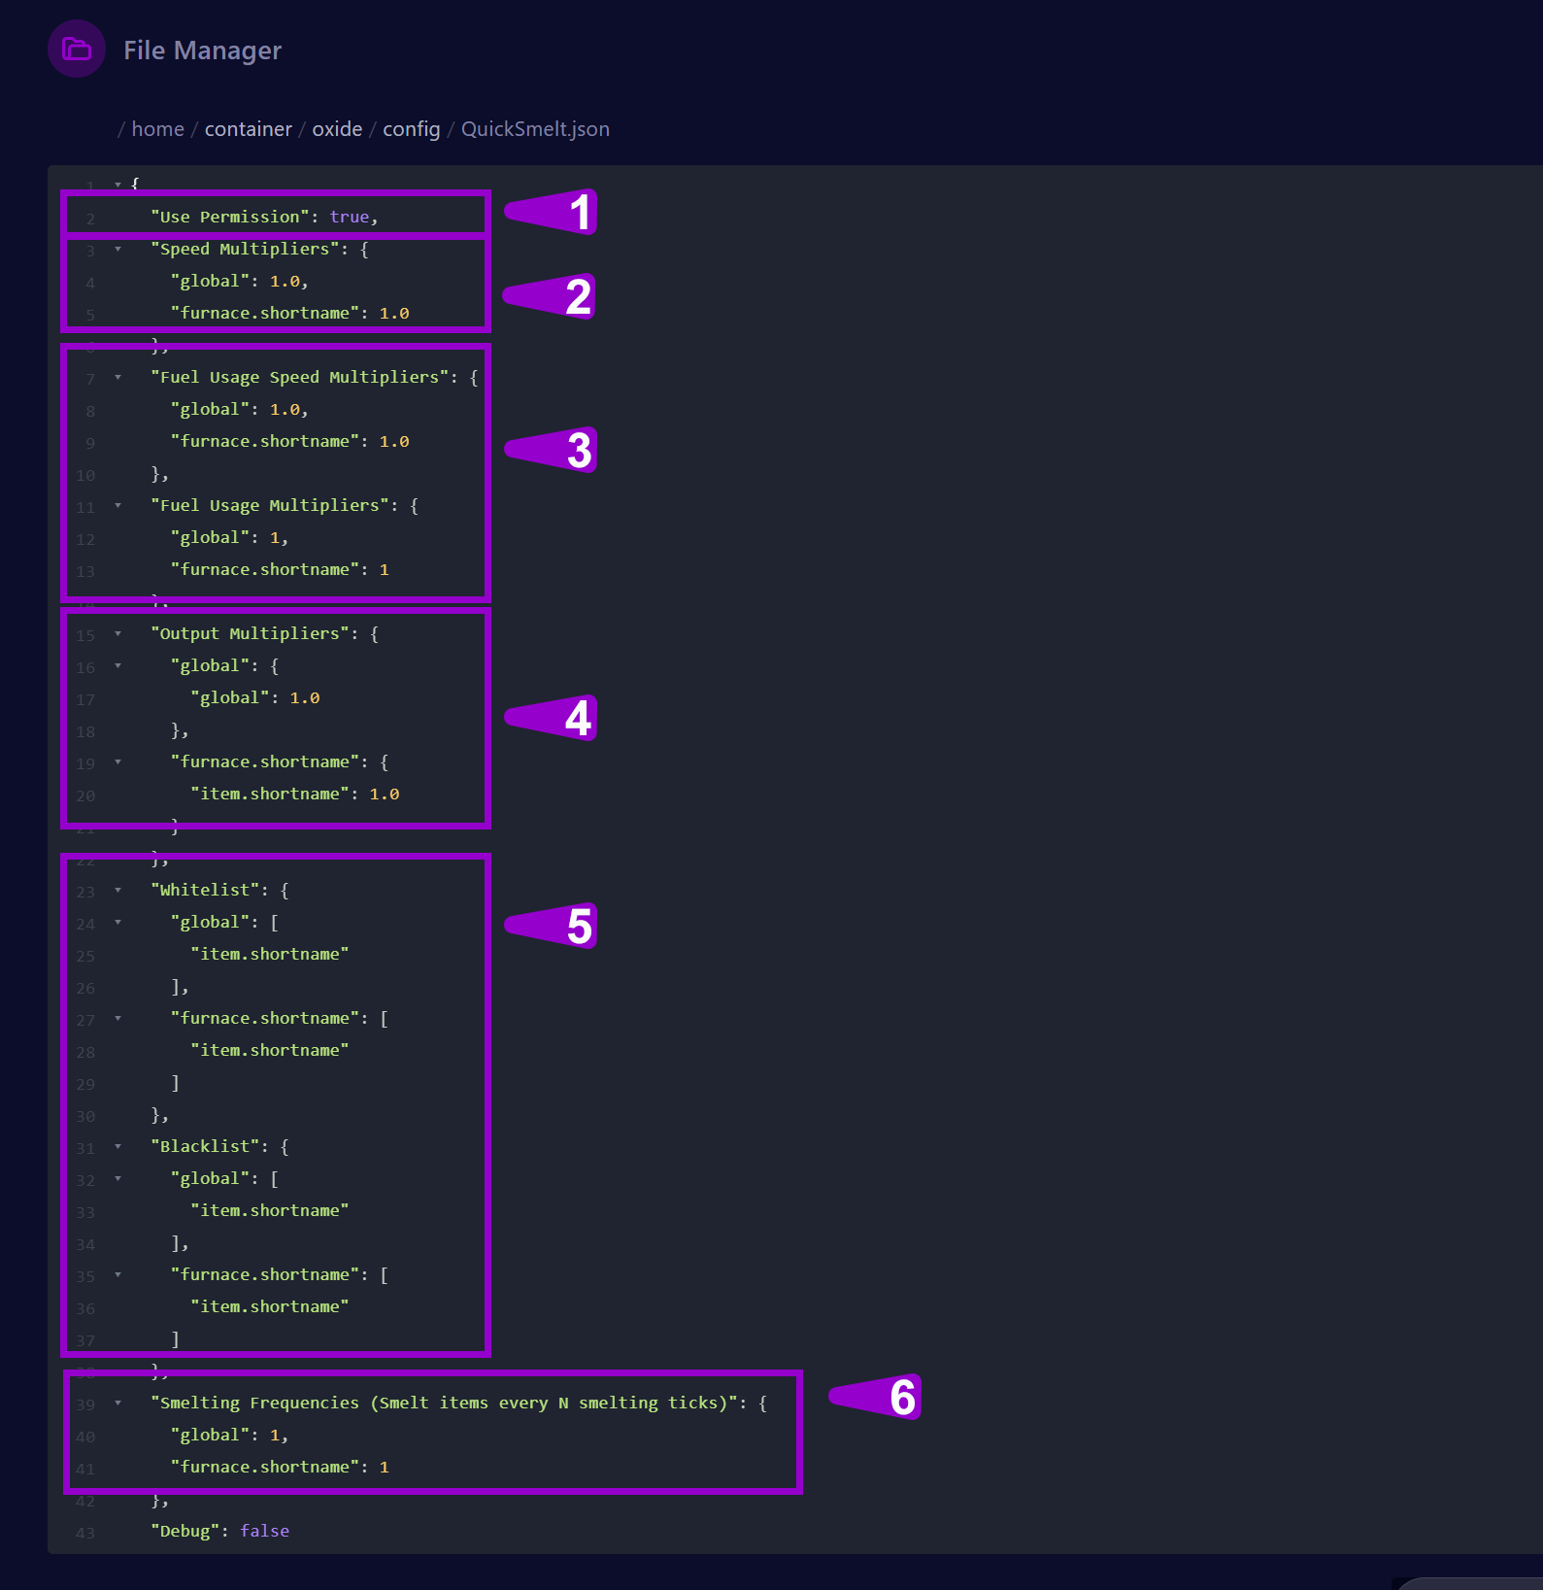The width and height of the screenshot is (1543, 1590).
Task: Collapse the Blacklist block arrow
Action: (118, 1146)
